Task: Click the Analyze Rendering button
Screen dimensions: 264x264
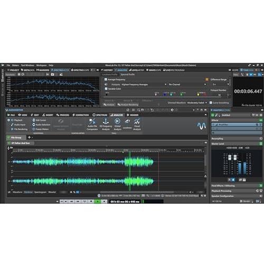Action: [128, 105]
